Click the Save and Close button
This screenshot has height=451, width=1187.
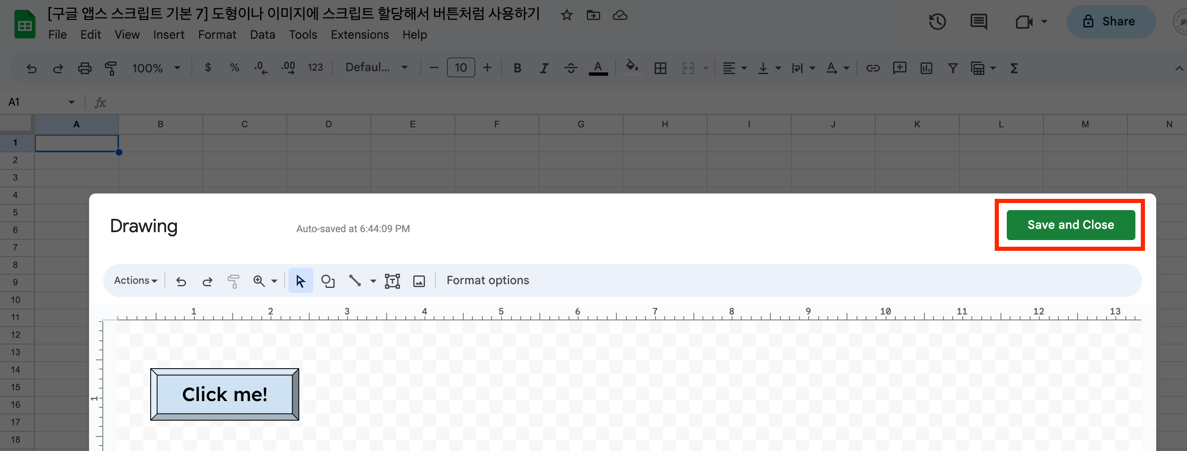[1070, 225]
